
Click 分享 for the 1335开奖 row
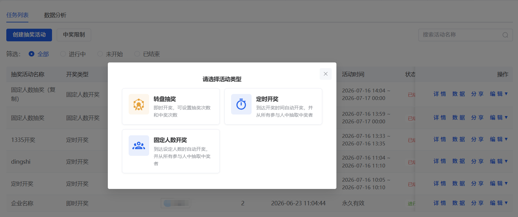tap(477, 139)
